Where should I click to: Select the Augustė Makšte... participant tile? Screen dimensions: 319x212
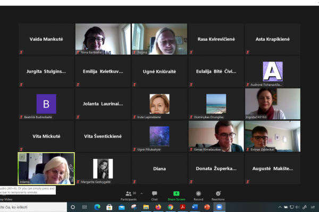point(273,169)
